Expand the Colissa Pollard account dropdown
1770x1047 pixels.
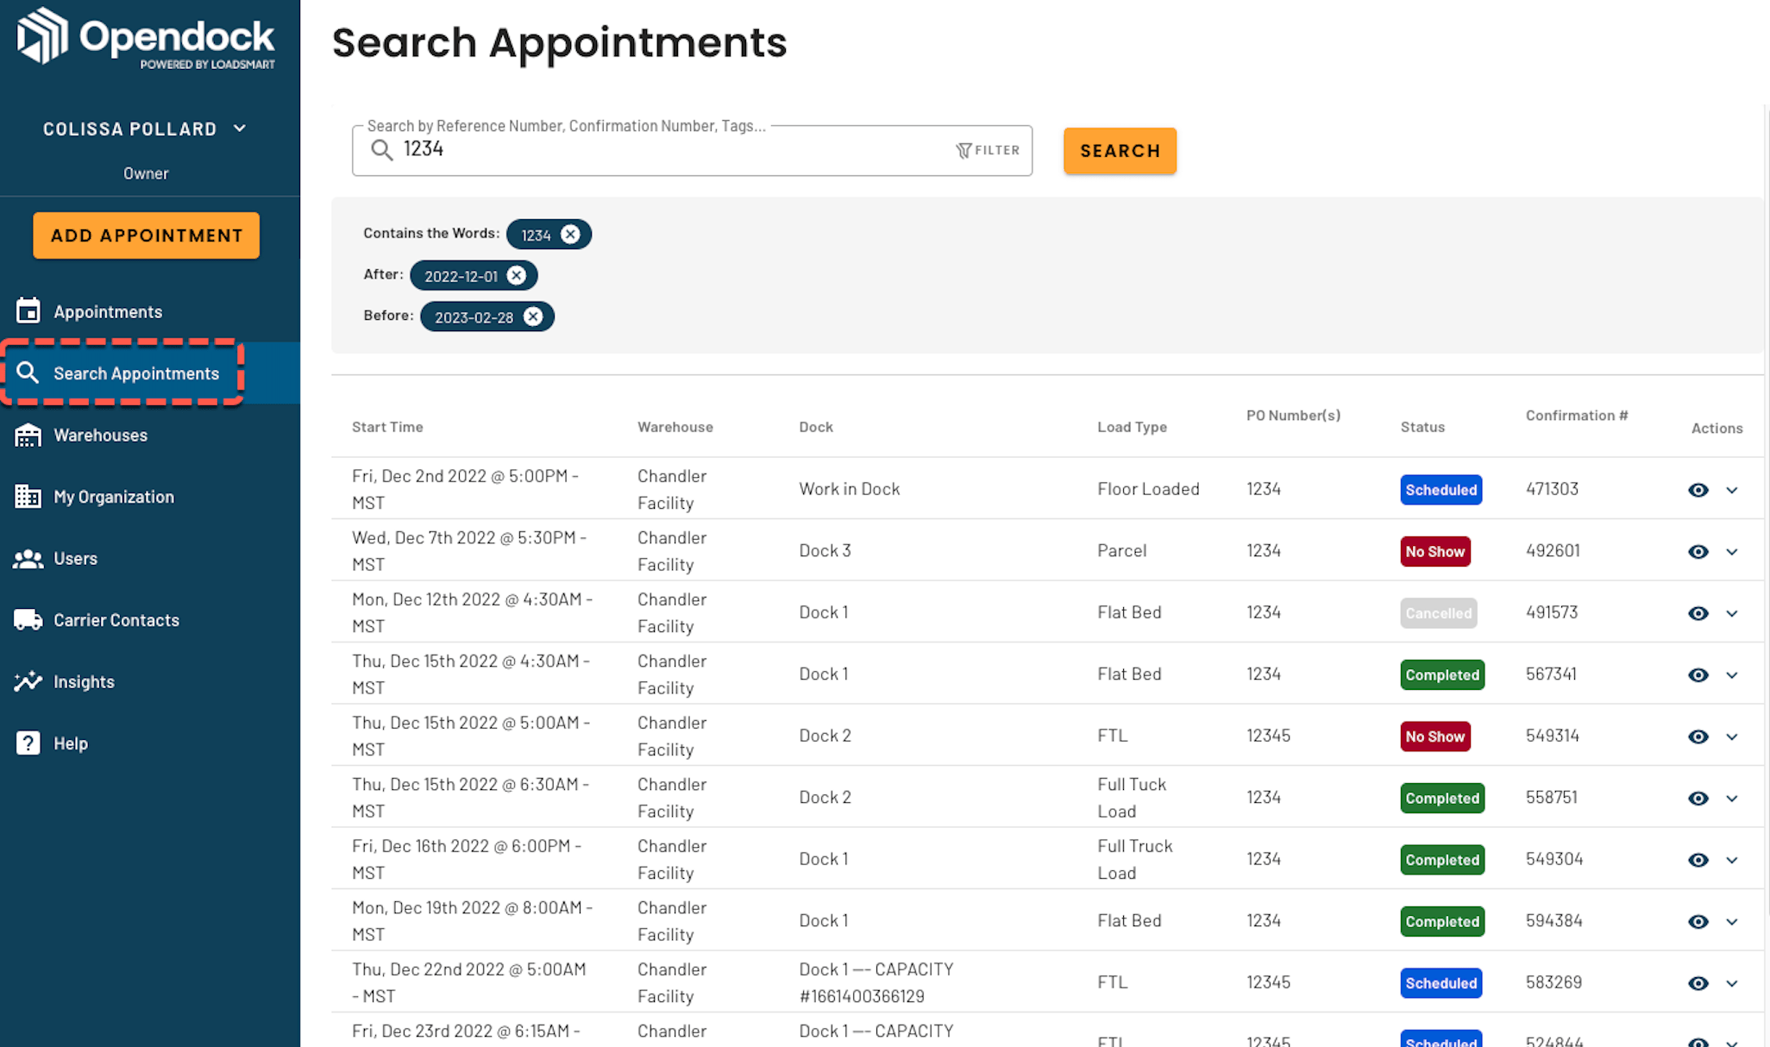pyautogui.click(x=239, y=129)
